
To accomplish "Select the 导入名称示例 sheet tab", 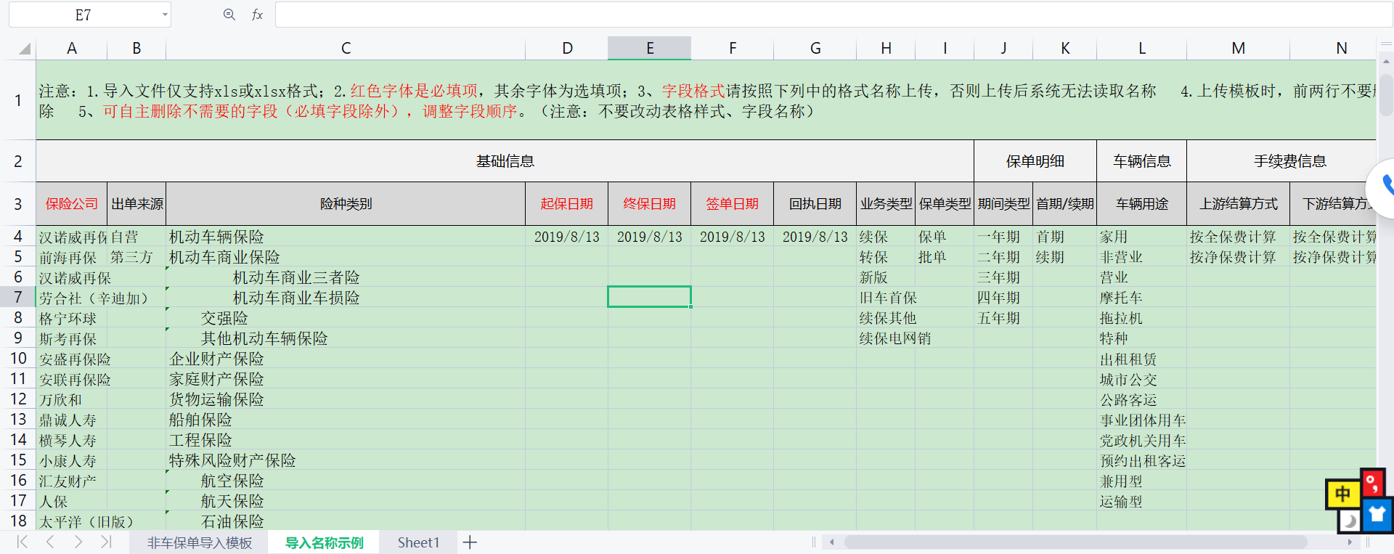I will click(324, 542).
